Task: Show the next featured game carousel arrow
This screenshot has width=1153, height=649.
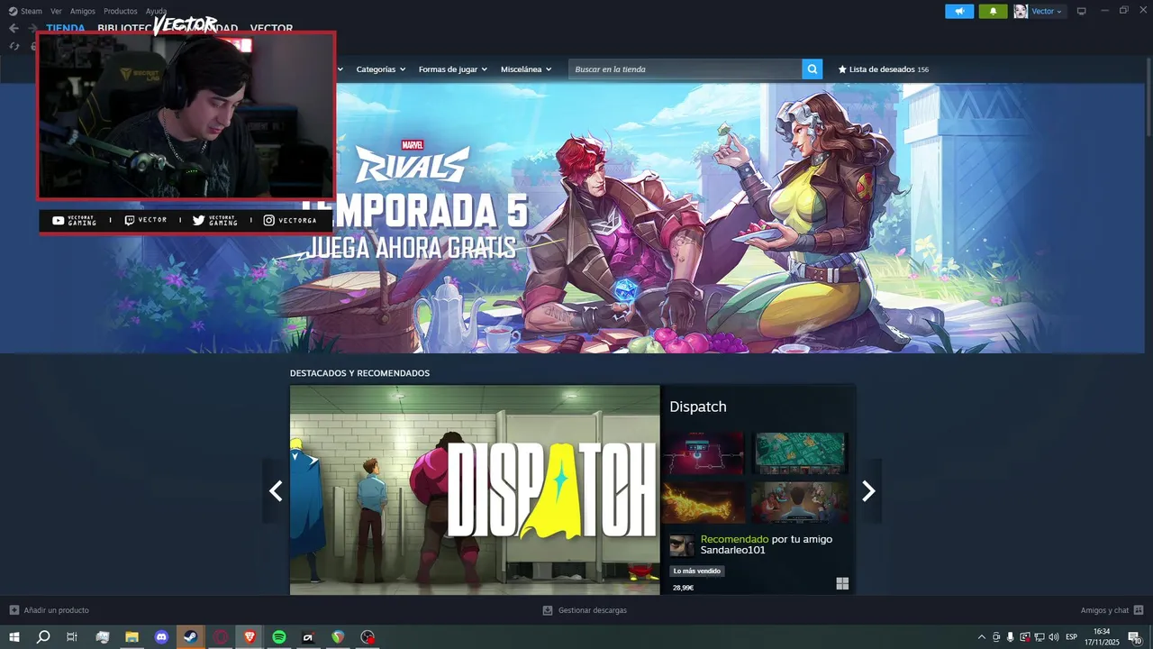Action: [x=868, y=490]
